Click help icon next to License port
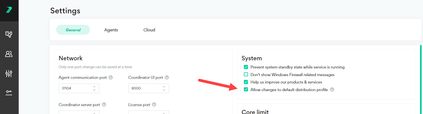The image size is (423, 114). click(x=154, y=104)
